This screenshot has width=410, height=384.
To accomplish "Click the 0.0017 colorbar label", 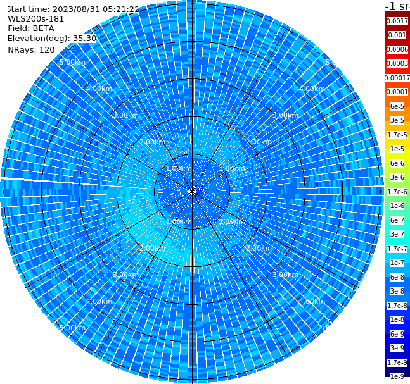I will (x=397, y=21).
